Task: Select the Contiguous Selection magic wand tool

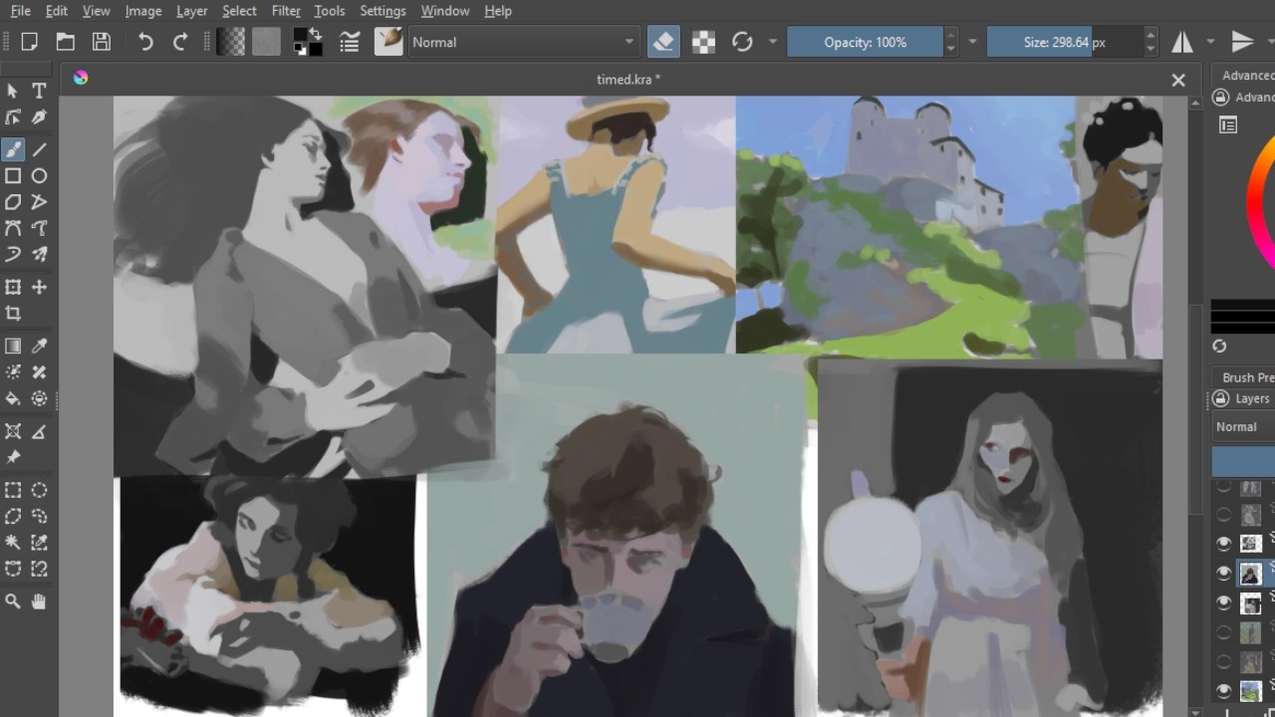Action: pos(13,543)
